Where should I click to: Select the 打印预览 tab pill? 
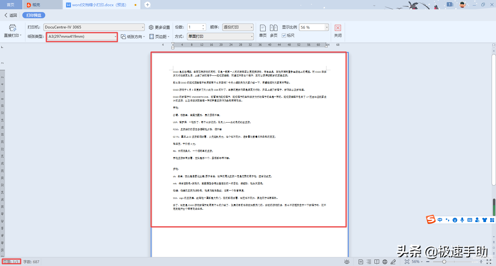pos(34,15)
